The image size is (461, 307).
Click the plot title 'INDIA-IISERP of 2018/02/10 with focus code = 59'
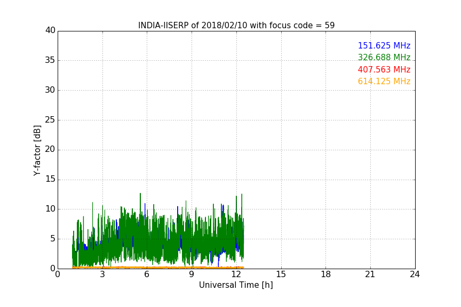coord(236,26)
